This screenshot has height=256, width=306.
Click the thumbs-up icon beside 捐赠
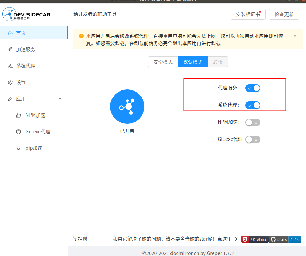(74, 239)
